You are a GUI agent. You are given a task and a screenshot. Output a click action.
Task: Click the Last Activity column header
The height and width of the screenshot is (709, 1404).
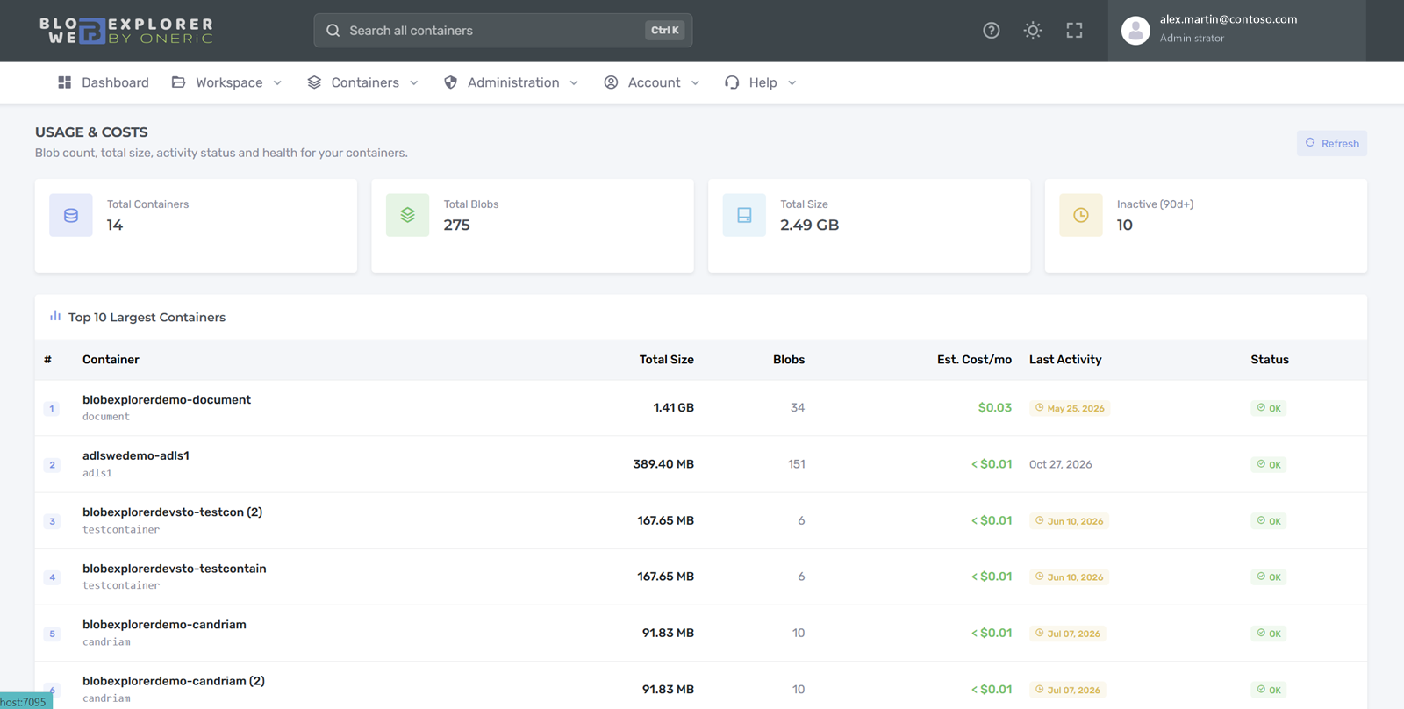(x=1065, y=360)
